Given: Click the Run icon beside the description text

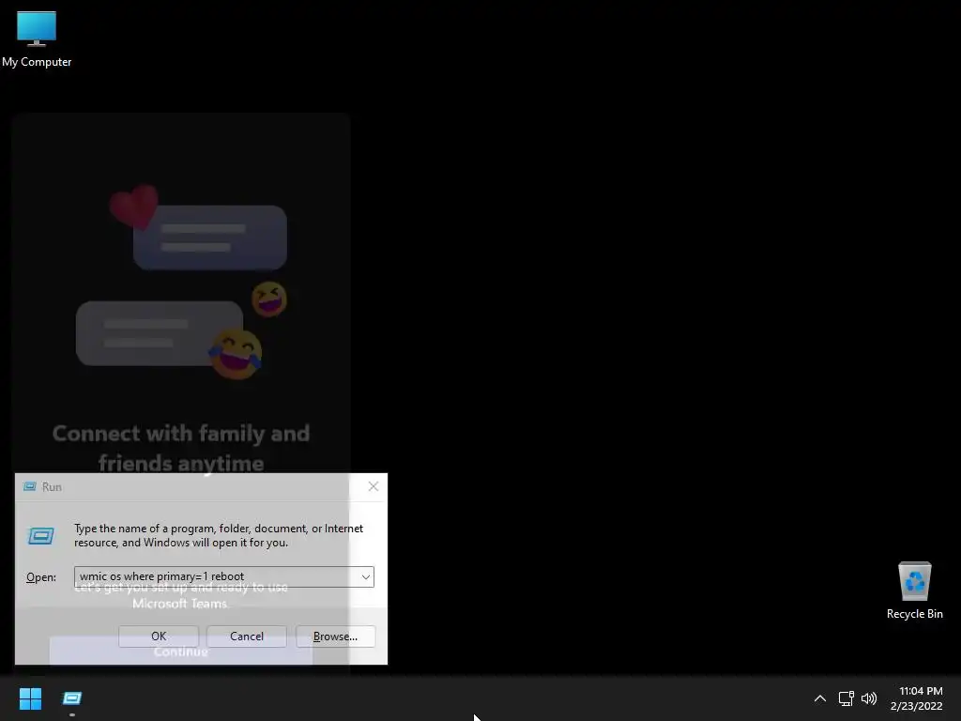Looking at the screenshot, I should pos(41,536).
